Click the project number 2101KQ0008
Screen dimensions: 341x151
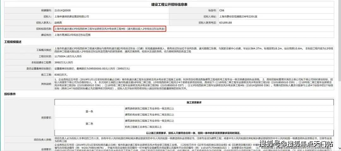point(63,10)
